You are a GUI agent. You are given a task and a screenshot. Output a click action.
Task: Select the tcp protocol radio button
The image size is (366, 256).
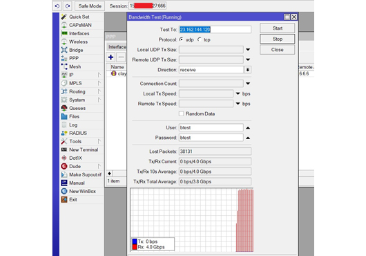coord(199,39)
